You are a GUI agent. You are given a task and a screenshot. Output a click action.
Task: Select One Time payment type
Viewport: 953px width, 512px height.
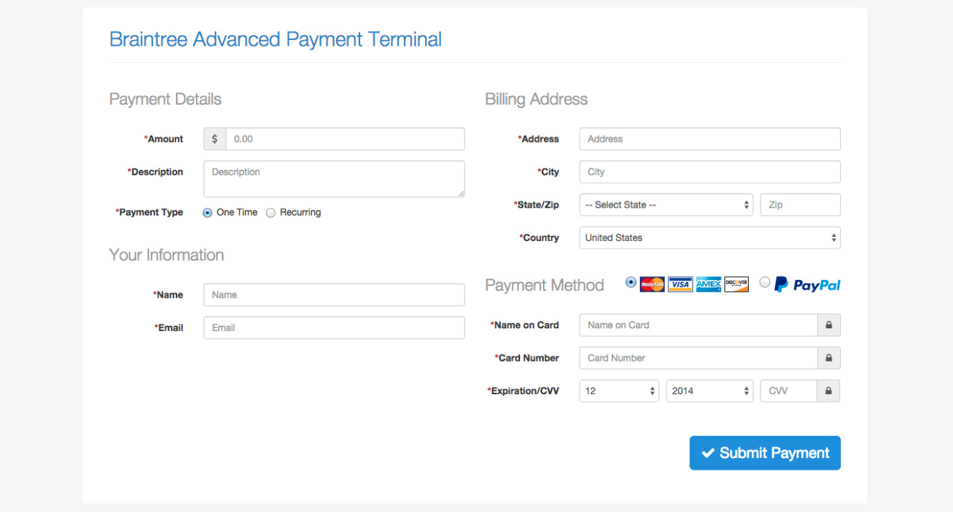tap(208, 213)
